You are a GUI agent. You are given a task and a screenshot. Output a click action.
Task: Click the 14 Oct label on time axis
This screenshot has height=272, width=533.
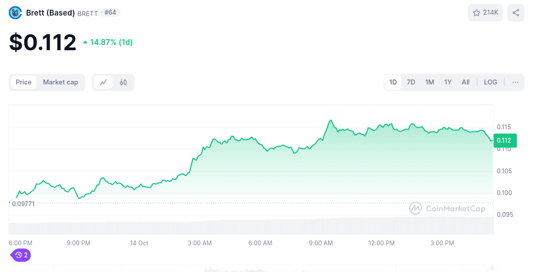click(139, 243)
